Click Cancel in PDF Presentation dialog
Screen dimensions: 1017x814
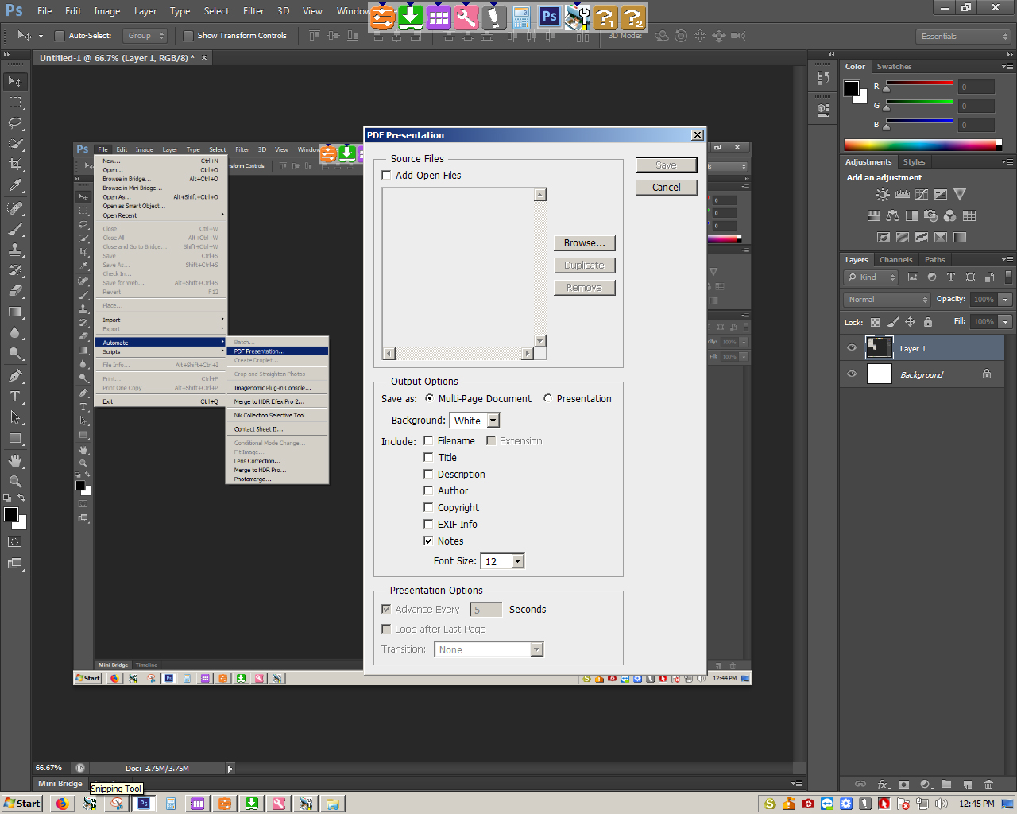(x=666, y=188)
